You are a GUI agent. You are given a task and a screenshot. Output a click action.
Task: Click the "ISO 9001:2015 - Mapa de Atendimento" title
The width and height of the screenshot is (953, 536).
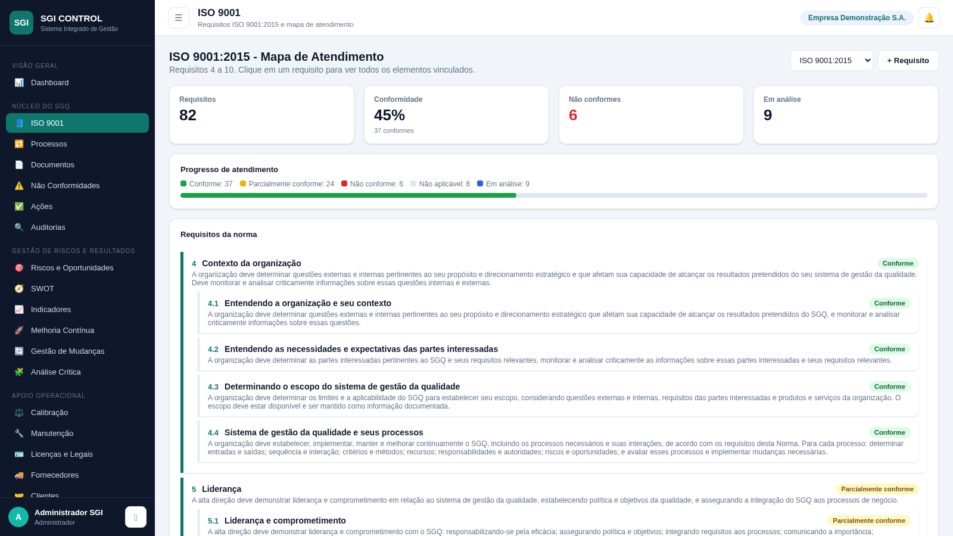pos(276,57)
